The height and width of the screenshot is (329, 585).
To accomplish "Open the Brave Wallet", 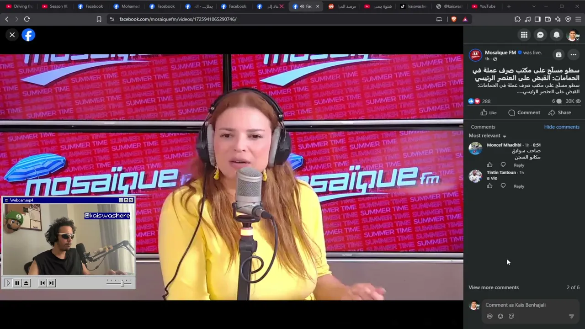I will click(x=548, y=19).
